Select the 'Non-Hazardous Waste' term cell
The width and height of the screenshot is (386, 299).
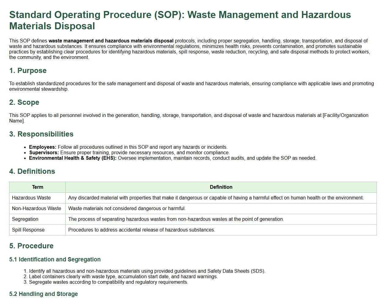pos(36,209)
